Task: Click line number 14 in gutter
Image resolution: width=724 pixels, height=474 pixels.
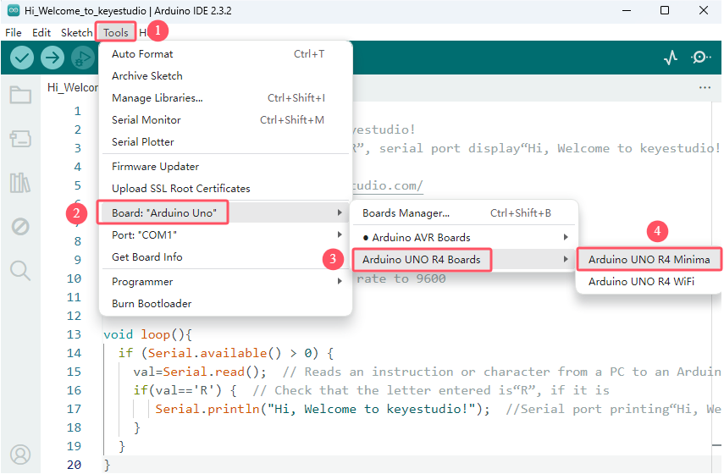Action: click(74, 353)
